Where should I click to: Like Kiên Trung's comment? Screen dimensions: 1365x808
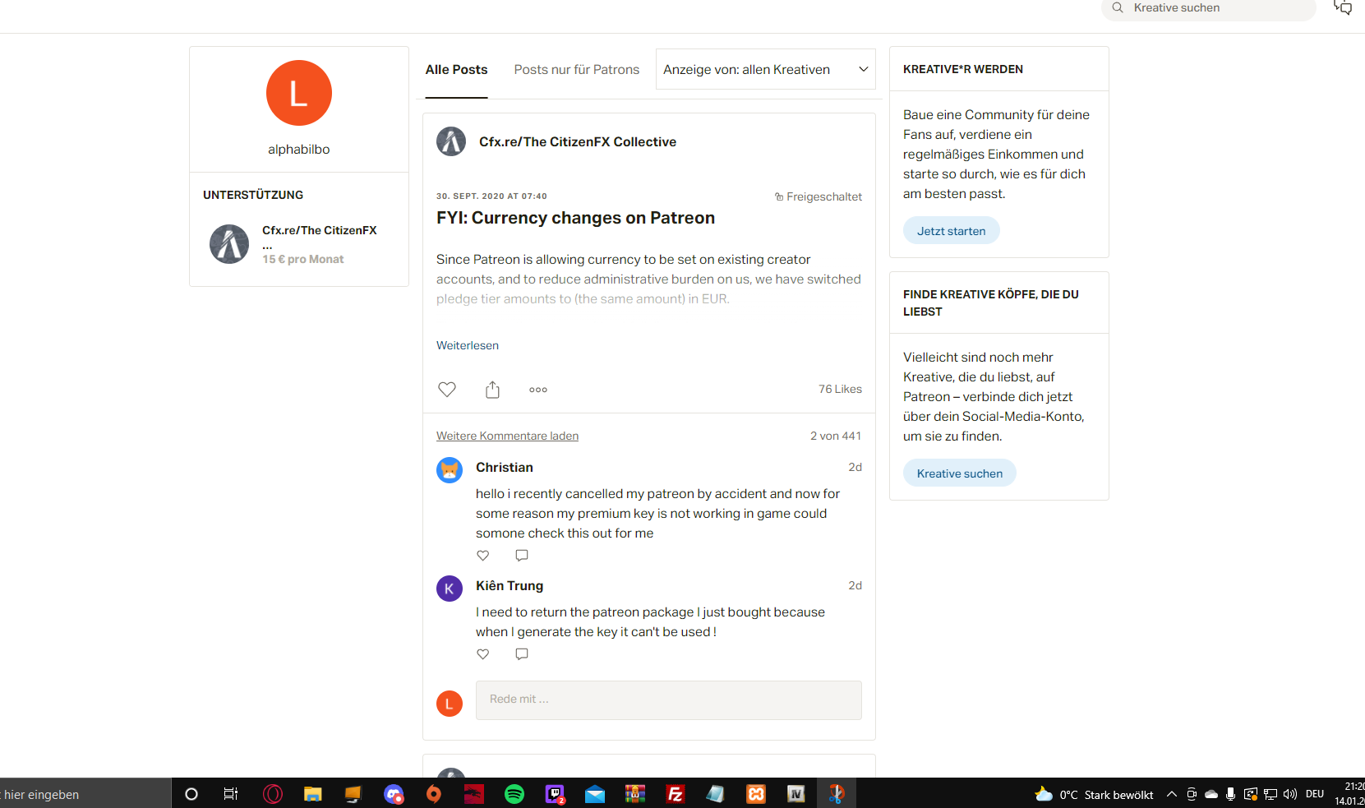pyautogui.click(x=483, y=654)
